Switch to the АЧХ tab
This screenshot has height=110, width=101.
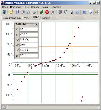pos(26,18)
